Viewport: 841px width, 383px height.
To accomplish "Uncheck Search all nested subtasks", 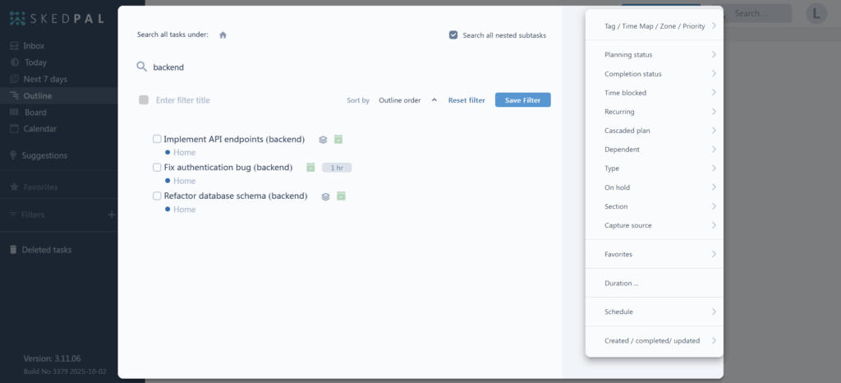I will [x=453, y=35].
